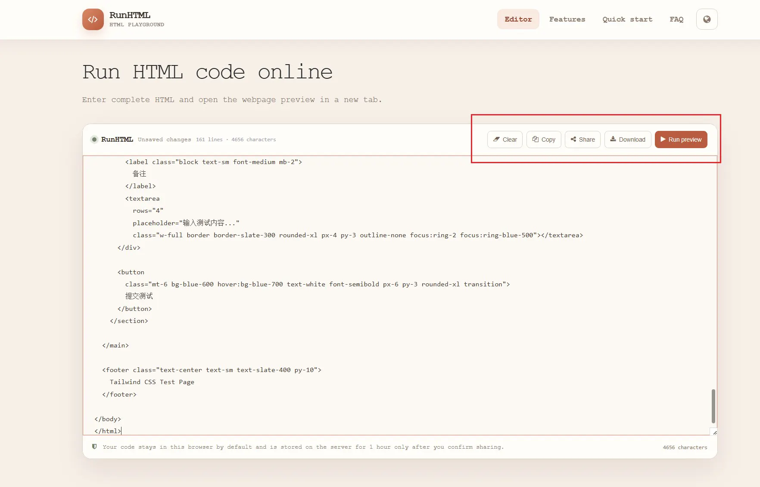Click the '<textarea' code line
This screenshot has height=487, width=760.
(142, 199)
